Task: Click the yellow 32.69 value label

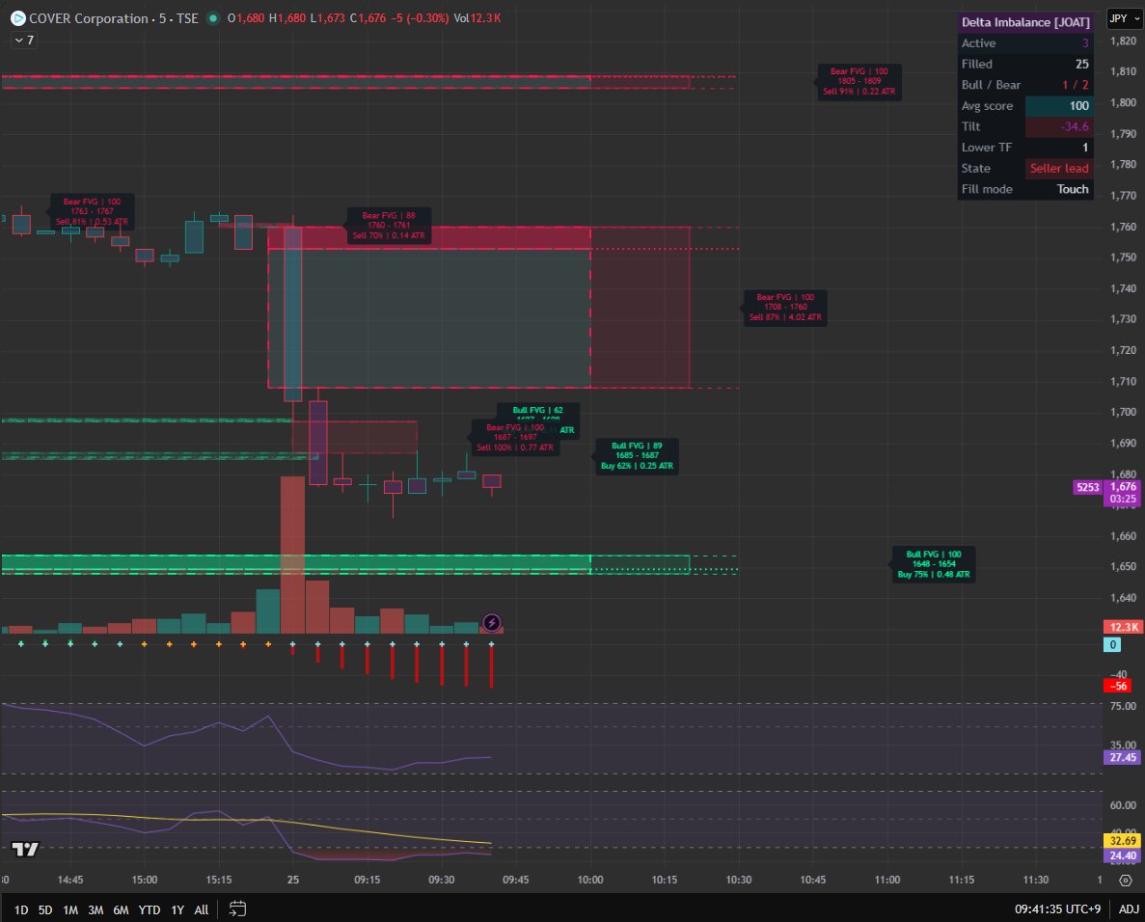Action: pyautogui.click(x=1123, y=841)
